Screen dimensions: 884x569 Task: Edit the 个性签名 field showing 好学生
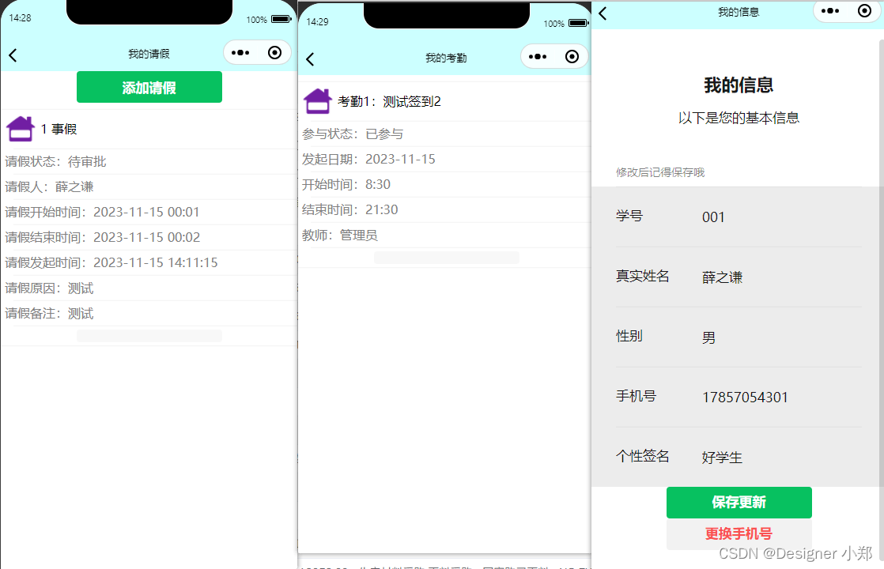coord(738,457)
